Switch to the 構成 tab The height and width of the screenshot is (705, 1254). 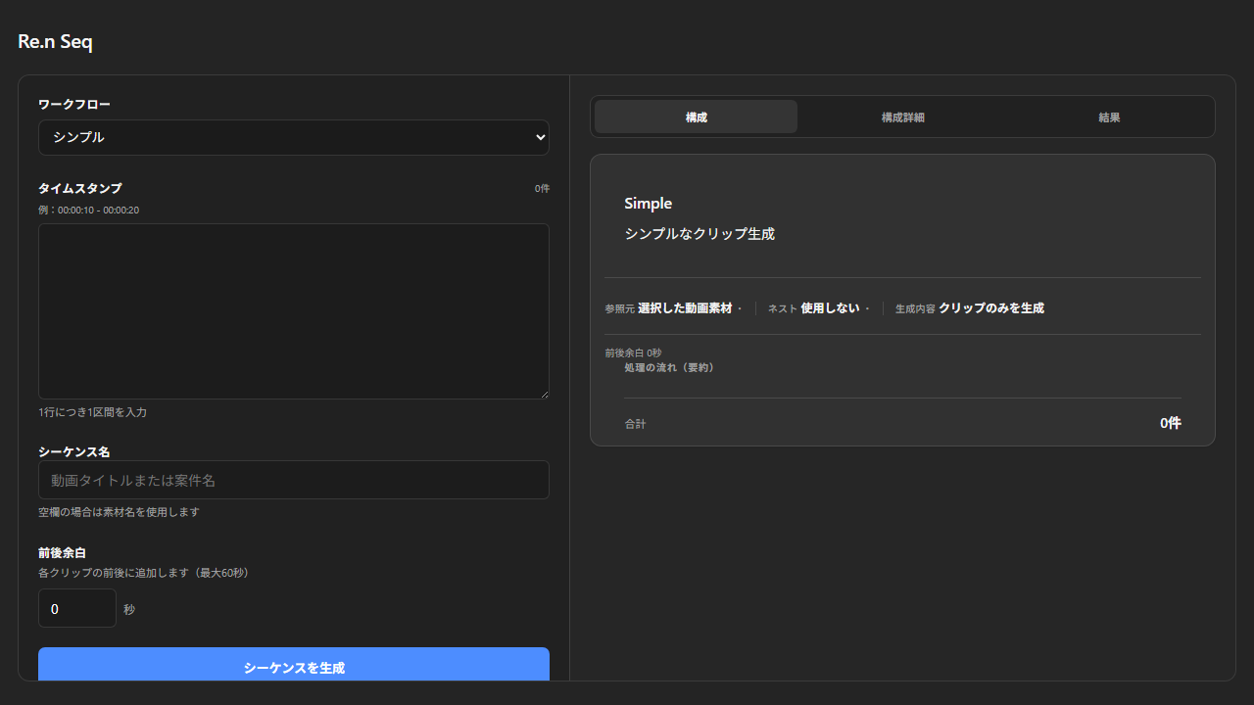[696, 117]
